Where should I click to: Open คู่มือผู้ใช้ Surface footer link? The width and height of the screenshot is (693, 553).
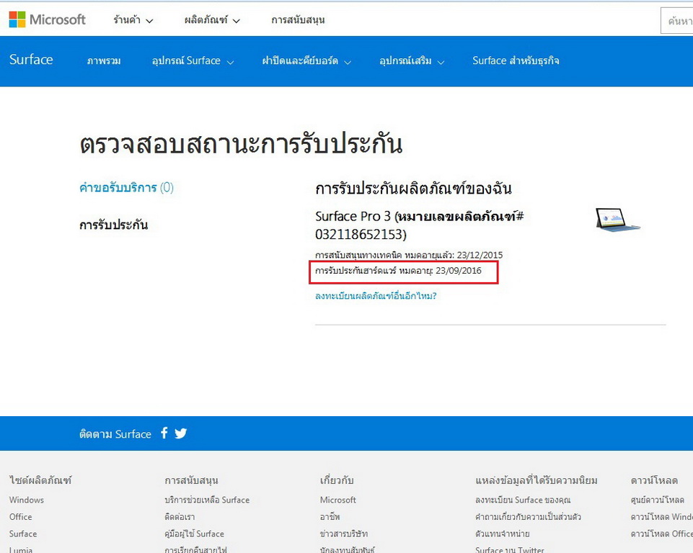point(194,534)
